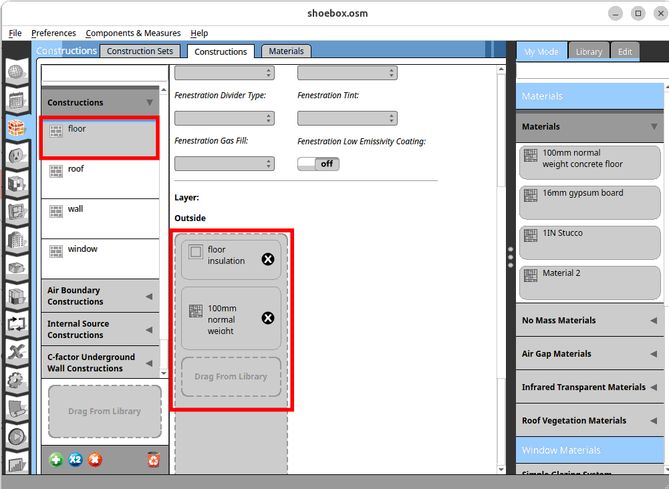The width and height of the screenshot is (669, 489).
Task: Open the Fenestration Tint dropdown
Action: (347, 118)
